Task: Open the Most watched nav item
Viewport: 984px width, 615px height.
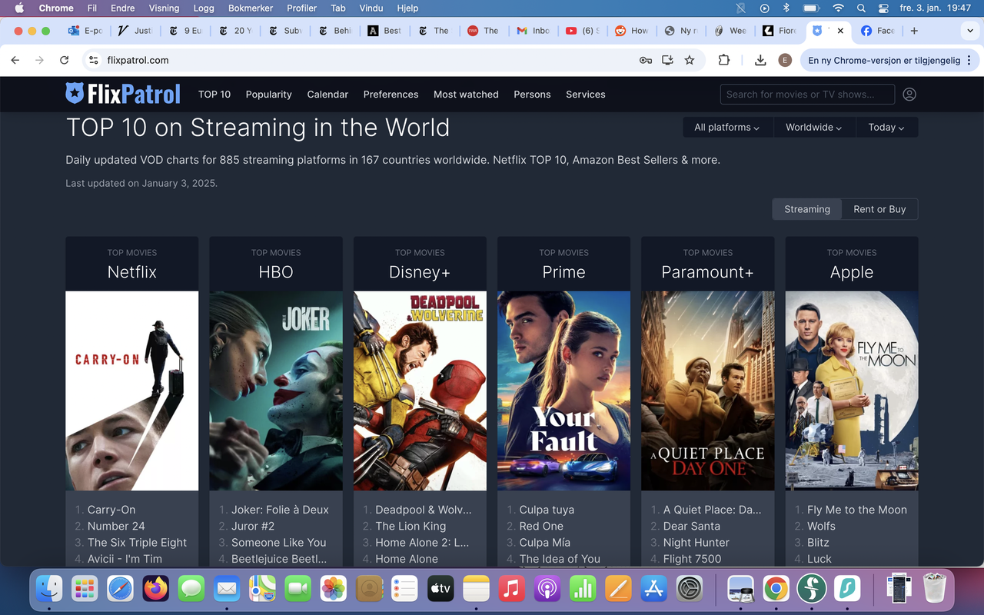Action: coord(466,95)
